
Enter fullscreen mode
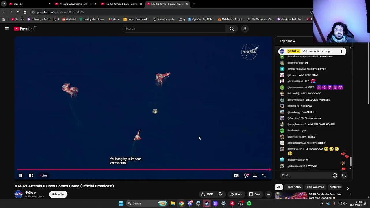pyautogui.click(x=264, y=175)
